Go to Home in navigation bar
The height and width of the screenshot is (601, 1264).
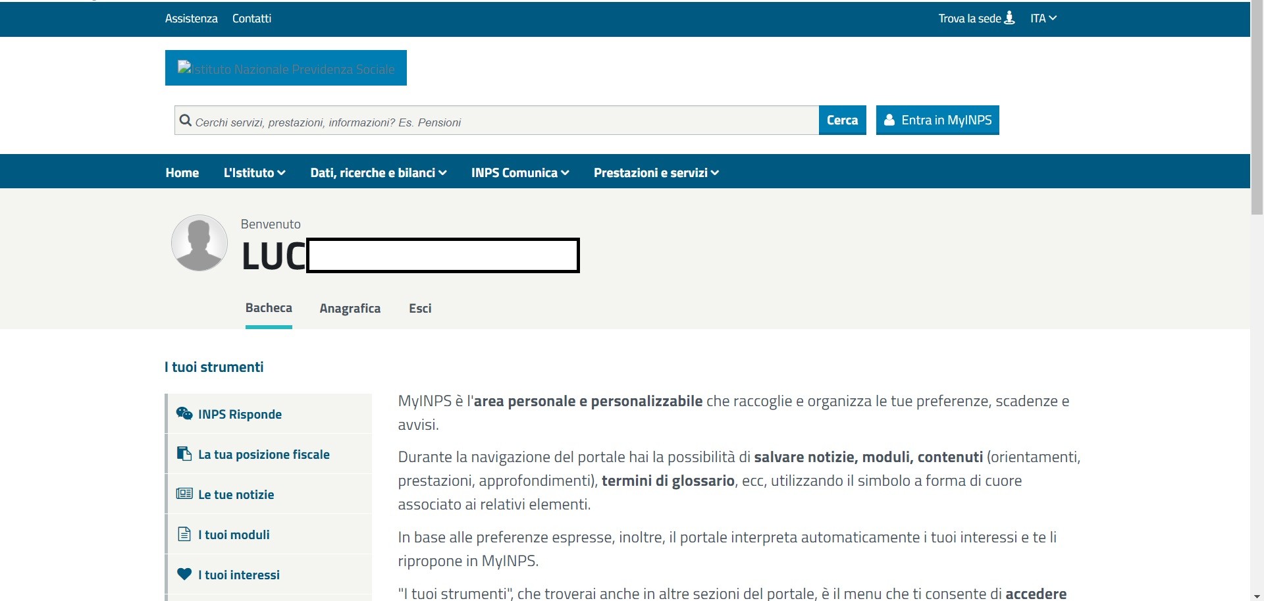pyautogui.click(x=182, y=172)
